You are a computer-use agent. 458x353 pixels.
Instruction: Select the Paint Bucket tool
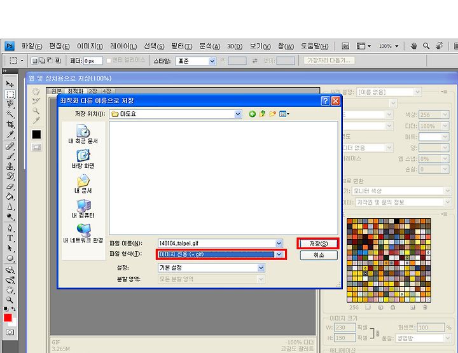[x=10, y=197]
